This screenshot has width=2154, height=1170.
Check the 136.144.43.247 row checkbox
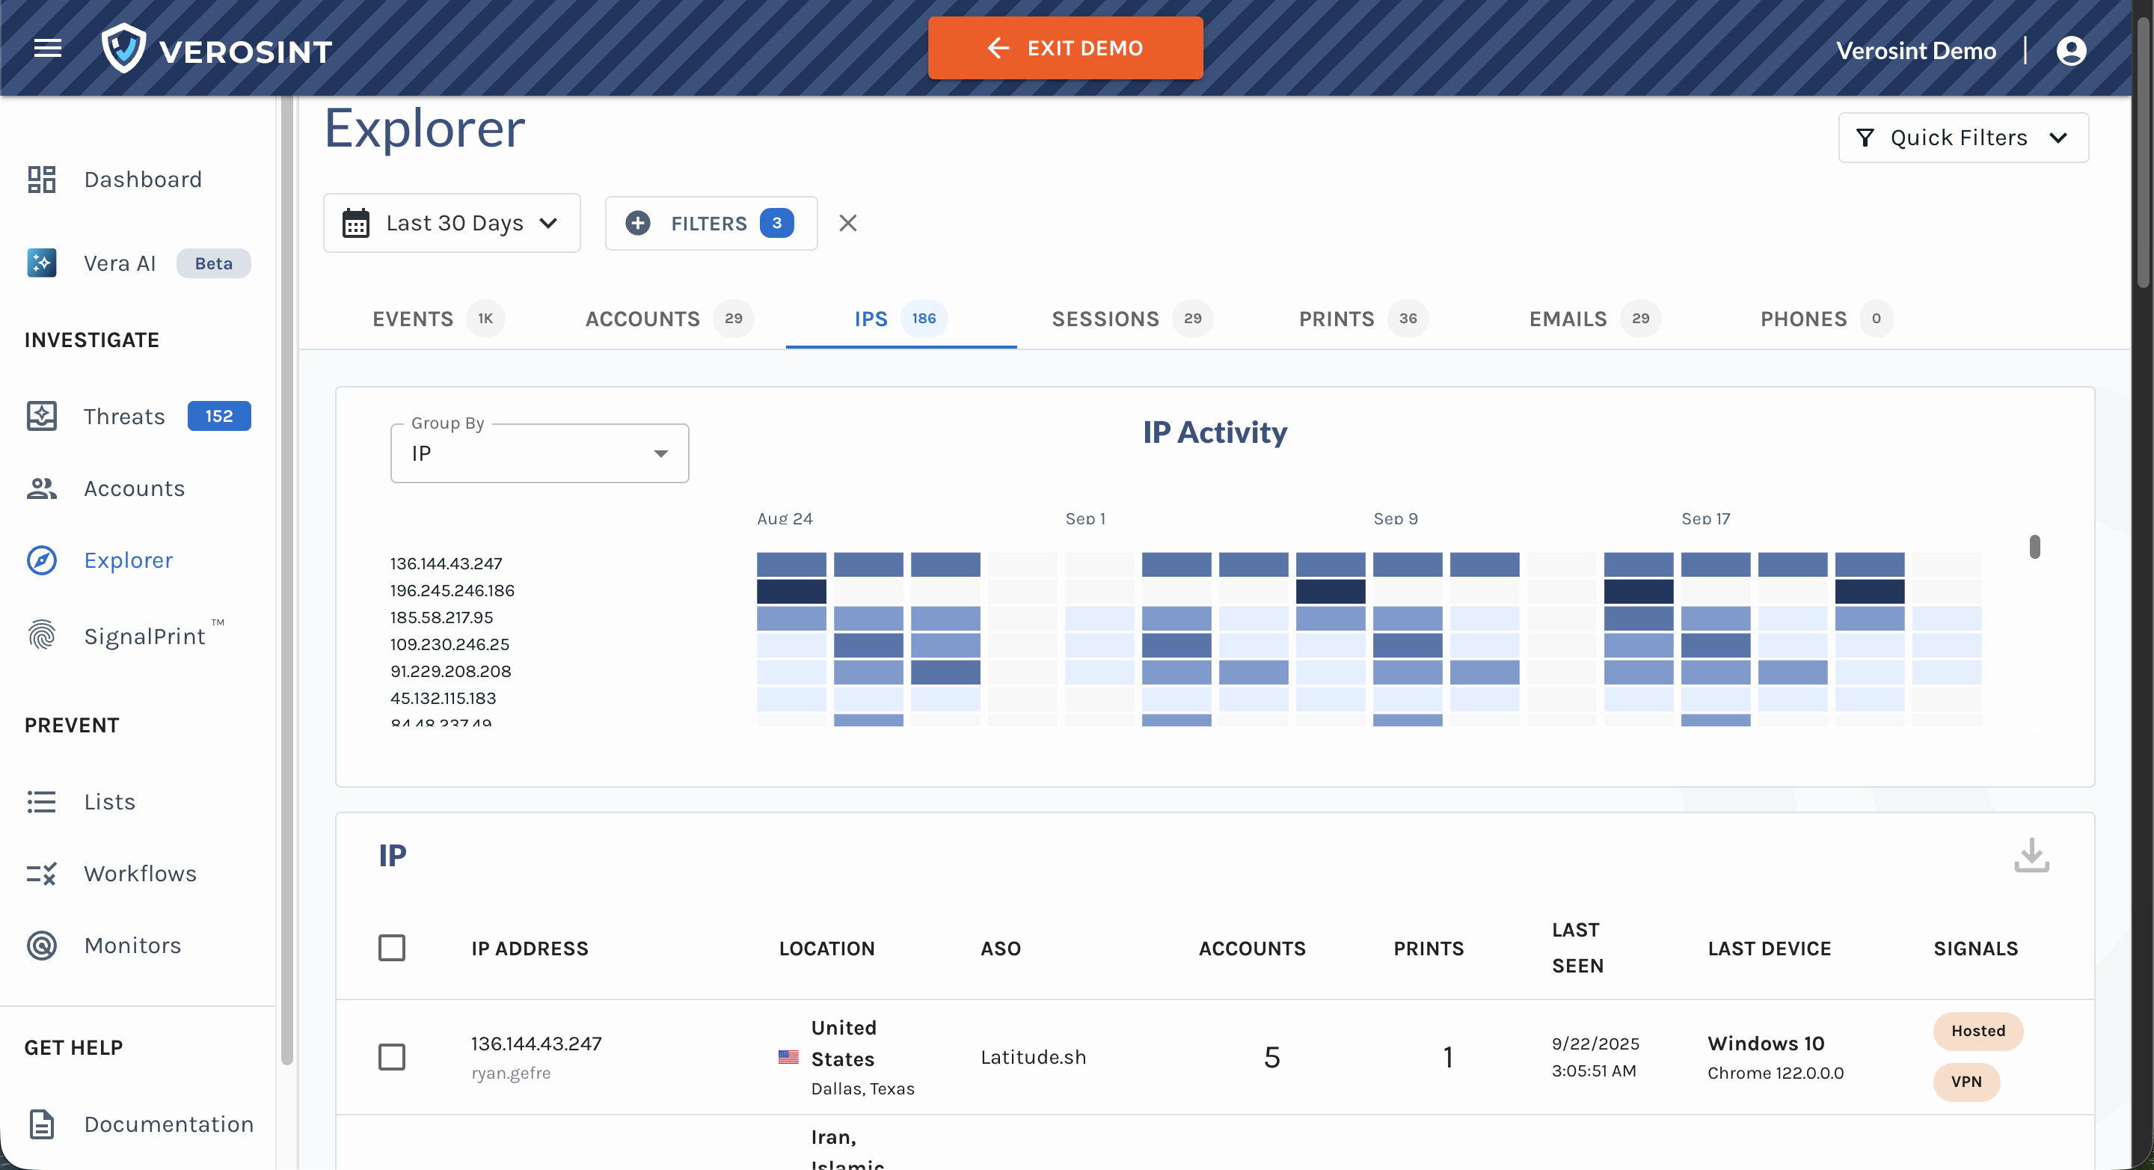point(391,1056)
